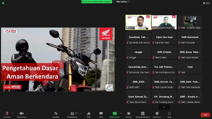Select the UP. Dondang_M participant tile
The width and height of the screenshot is (212, 119).
coord(164,97)
